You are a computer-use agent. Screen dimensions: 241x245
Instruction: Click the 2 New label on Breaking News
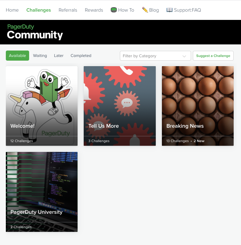tap(199, 141)
